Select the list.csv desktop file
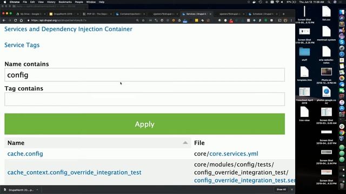This screenshot has height=194, width=346. tap(327, 13)
